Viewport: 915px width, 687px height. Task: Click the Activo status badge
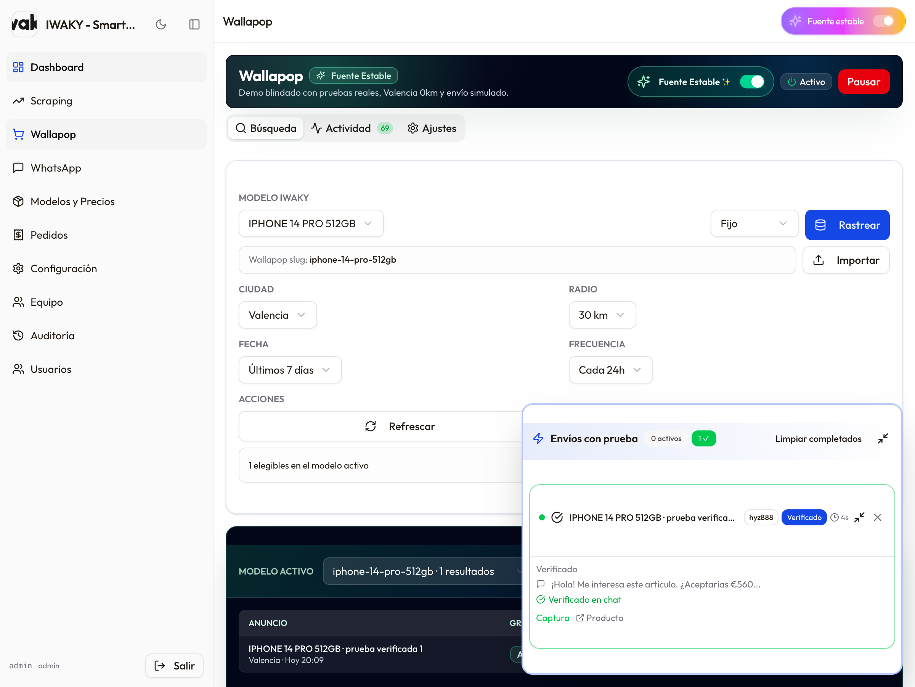[806, 82]
